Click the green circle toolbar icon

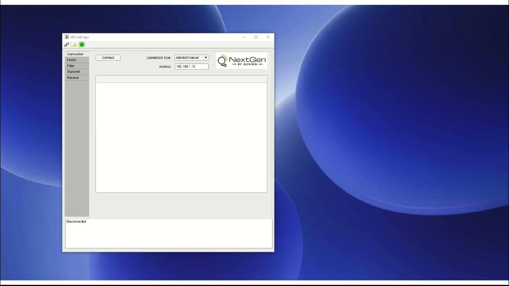[82, 44]
